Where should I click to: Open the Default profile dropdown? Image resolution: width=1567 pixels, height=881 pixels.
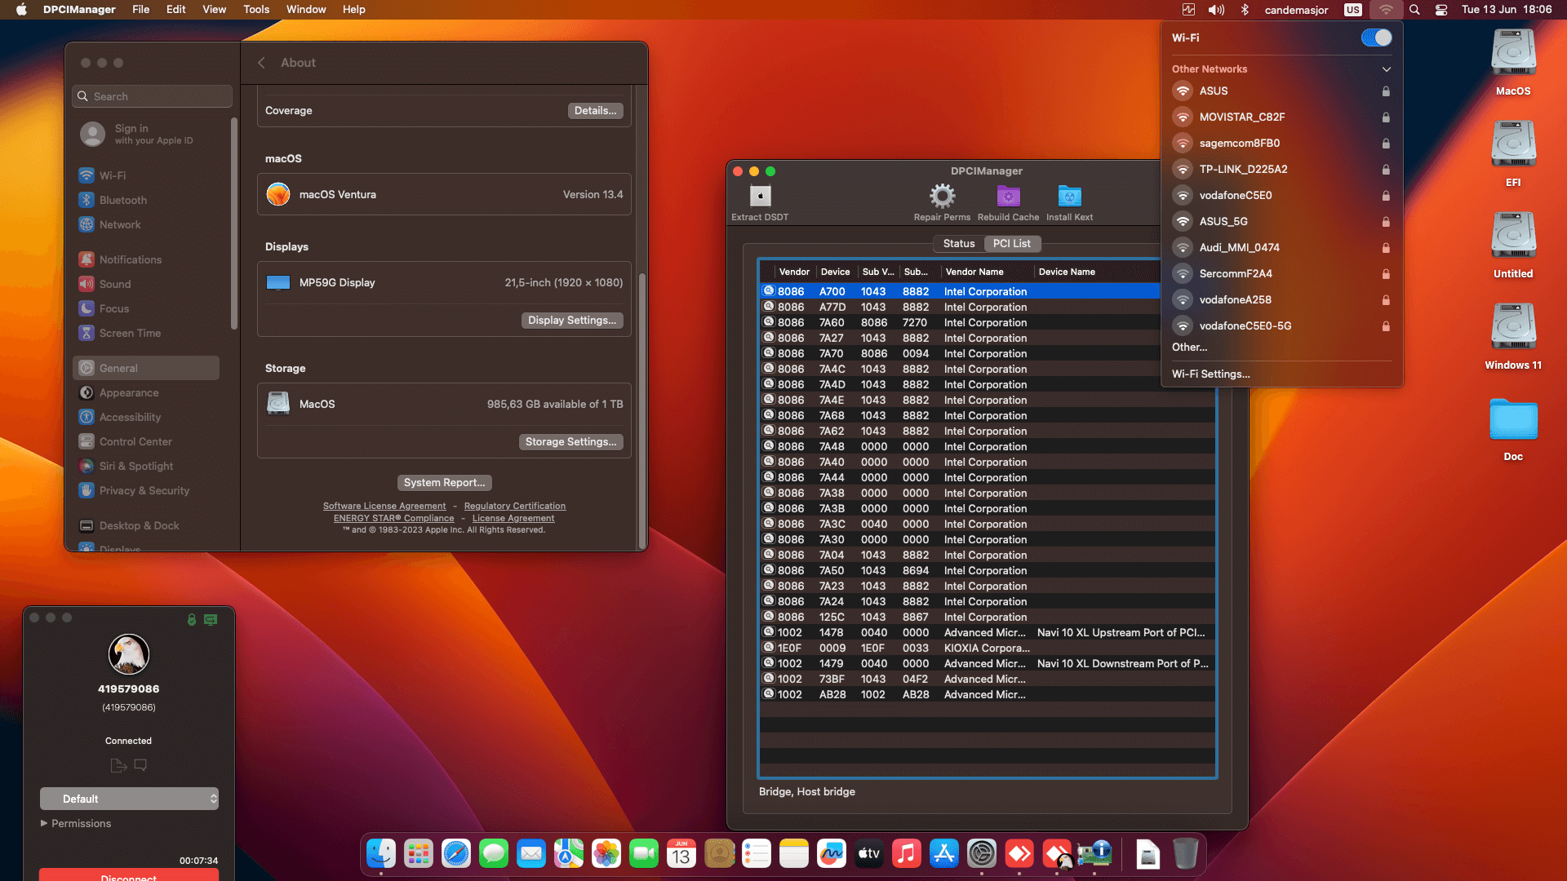click(129, 799)
